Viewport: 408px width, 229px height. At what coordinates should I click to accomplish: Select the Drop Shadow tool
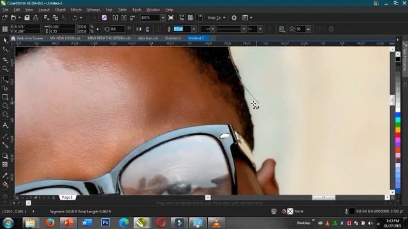click(x=5, y=155)
